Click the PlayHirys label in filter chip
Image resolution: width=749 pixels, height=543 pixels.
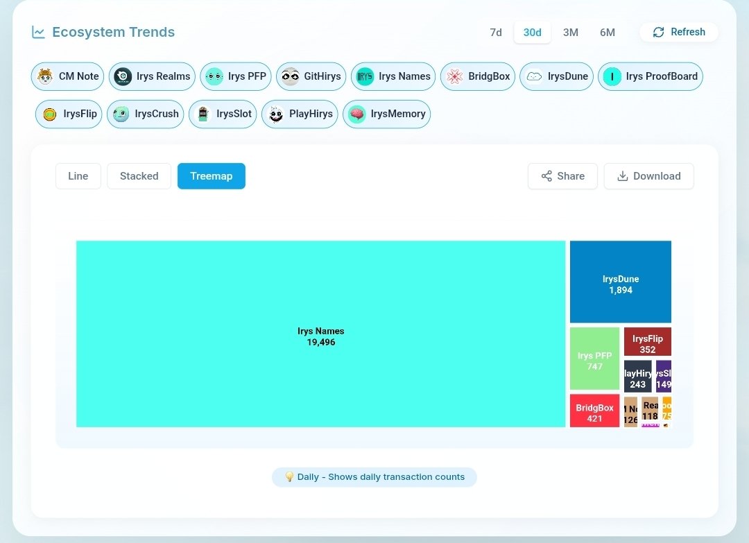pos(311,114)
